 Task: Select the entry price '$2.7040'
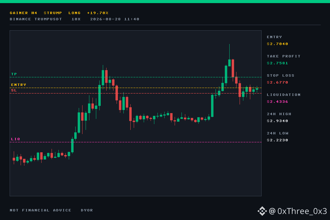pyautogui.click(x=277, y=44)
